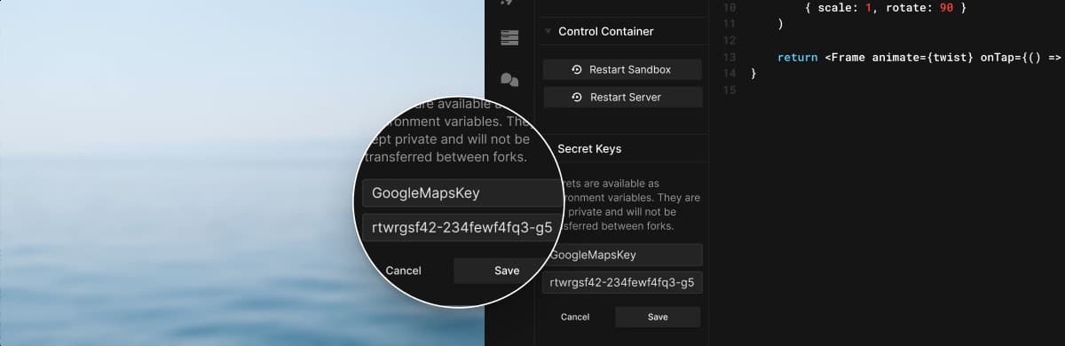Click the Restart Server button
This screenshot has height=346, width=1065.
coord(622,97)
